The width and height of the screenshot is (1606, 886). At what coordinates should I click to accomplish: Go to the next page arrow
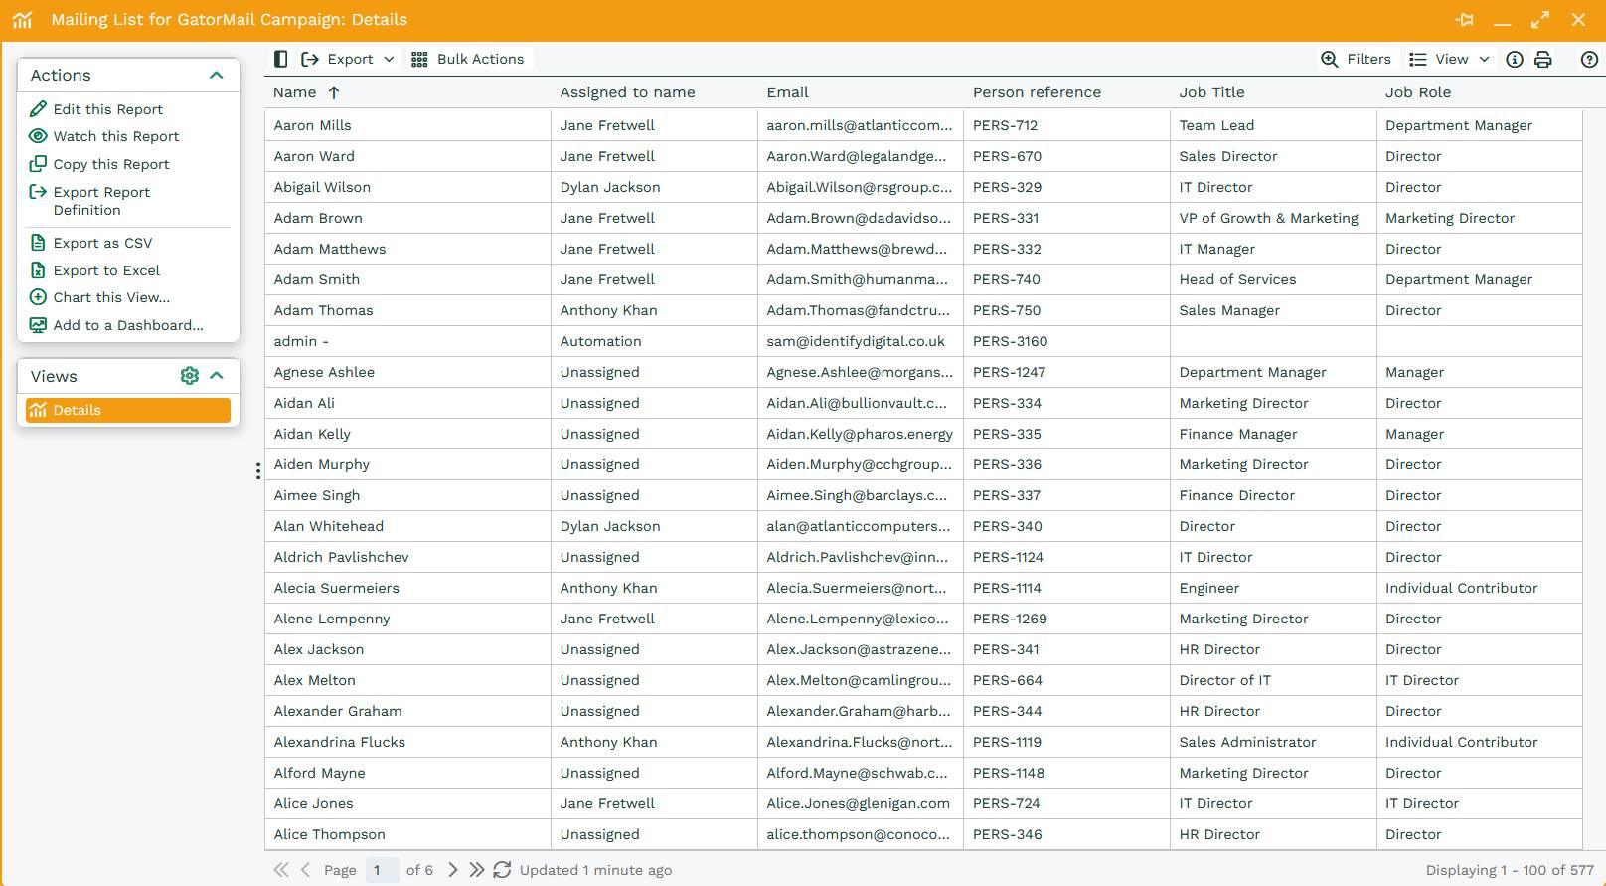453,870
